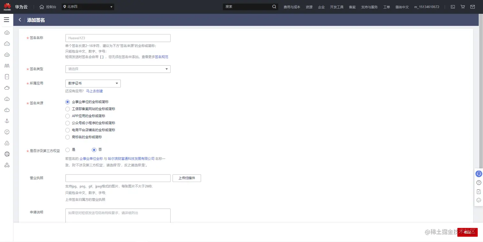Click the 控制台 console link
The width and height of the screenshot is (483, 242).
pyautogui.click(x=51, y=7)
